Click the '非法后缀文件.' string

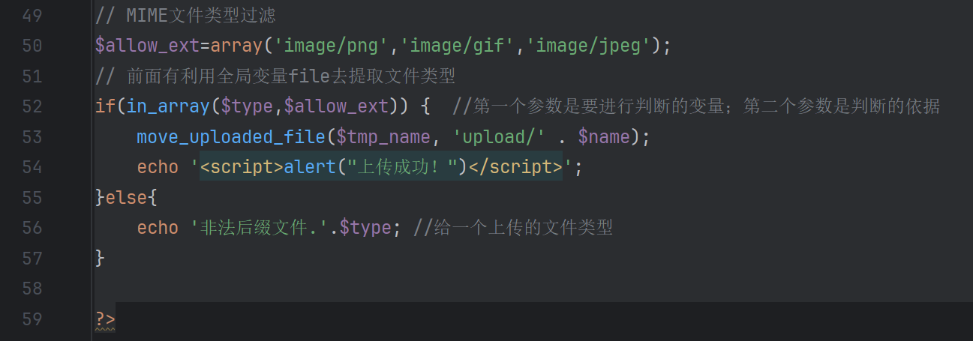[x=259, y=228]
